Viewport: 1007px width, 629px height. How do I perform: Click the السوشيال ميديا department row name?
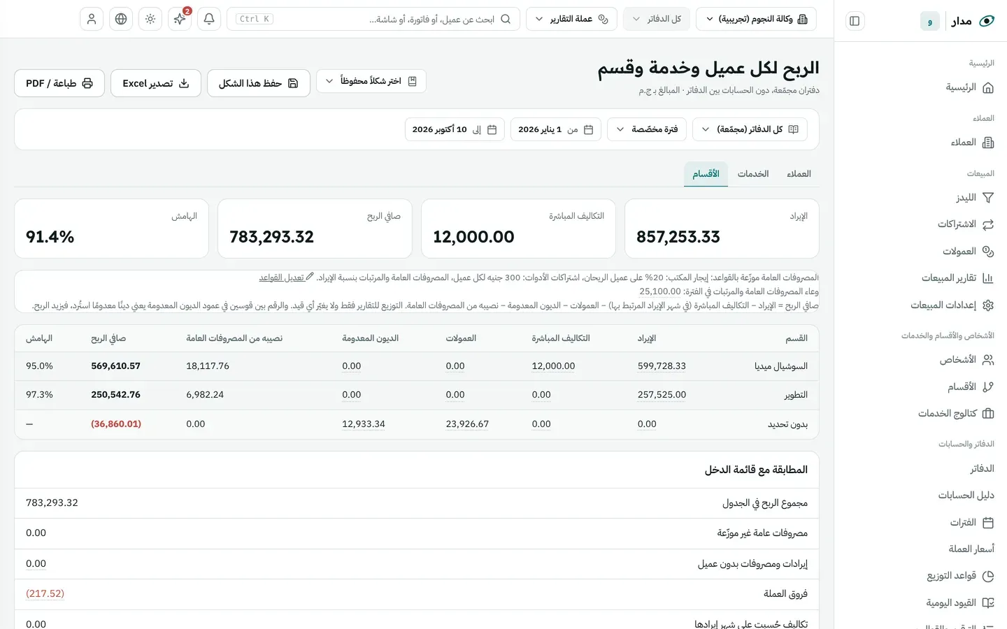point(781,366)
